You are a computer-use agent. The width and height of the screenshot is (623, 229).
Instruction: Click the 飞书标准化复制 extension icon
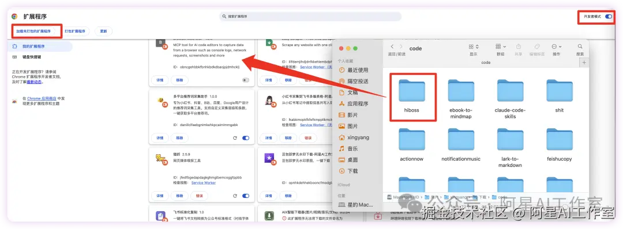[161, 216]
